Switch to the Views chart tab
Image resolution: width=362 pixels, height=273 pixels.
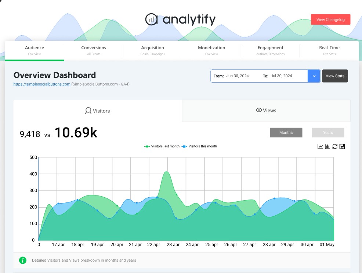pyautogui.click(x=266, y=110)
